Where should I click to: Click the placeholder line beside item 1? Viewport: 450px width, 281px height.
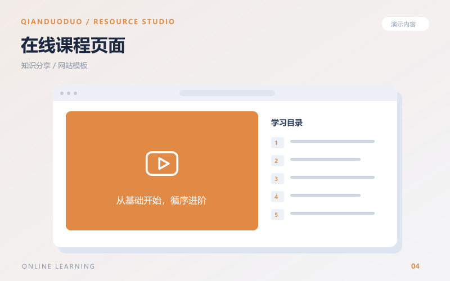(332, 142)
